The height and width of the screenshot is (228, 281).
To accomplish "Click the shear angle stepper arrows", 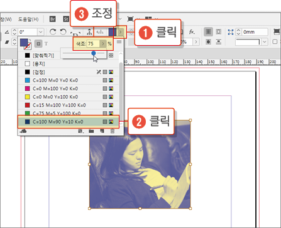I will [14, 42].
